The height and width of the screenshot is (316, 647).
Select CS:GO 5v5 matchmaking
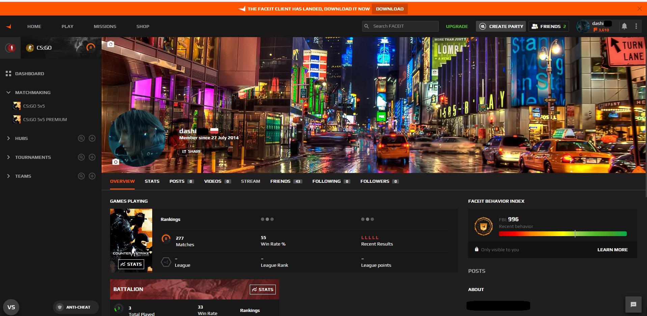tap(34, 106)
